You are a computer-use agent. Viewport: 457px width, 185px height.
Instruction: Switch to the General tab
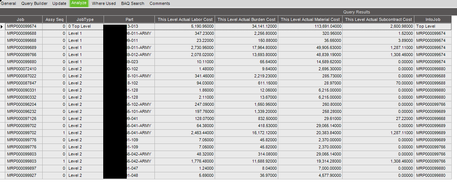tap(8, 3)
